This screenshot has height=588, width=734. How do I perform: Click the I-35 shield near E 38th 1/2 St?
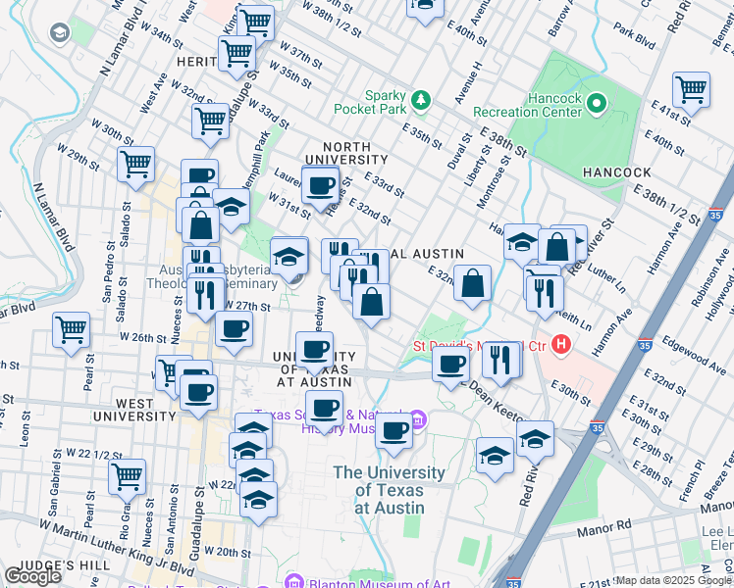pyautogui.click(x=715, y=215)
